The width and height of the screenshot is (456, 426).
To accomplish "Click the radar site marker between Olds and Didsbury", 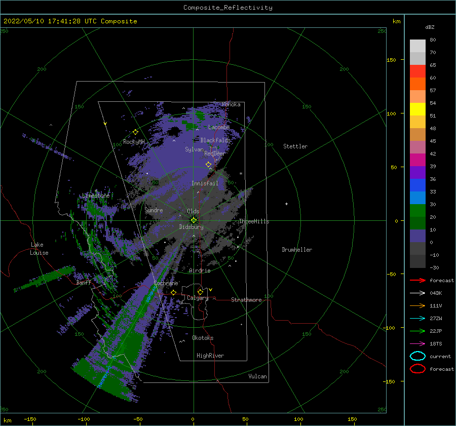I will (194, 220).
